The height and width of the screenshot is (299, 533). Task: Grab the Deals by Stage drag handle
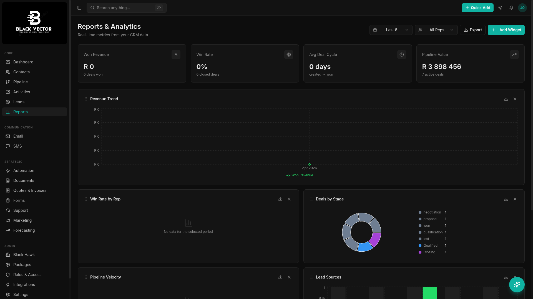coord(311,199)
